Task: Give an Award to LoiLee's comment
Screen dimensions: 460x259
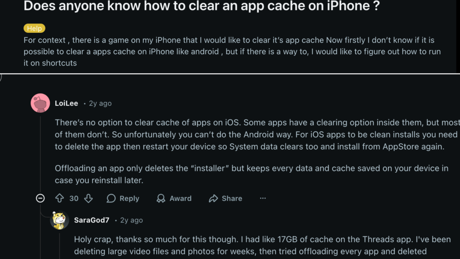Action: [174, 198]
